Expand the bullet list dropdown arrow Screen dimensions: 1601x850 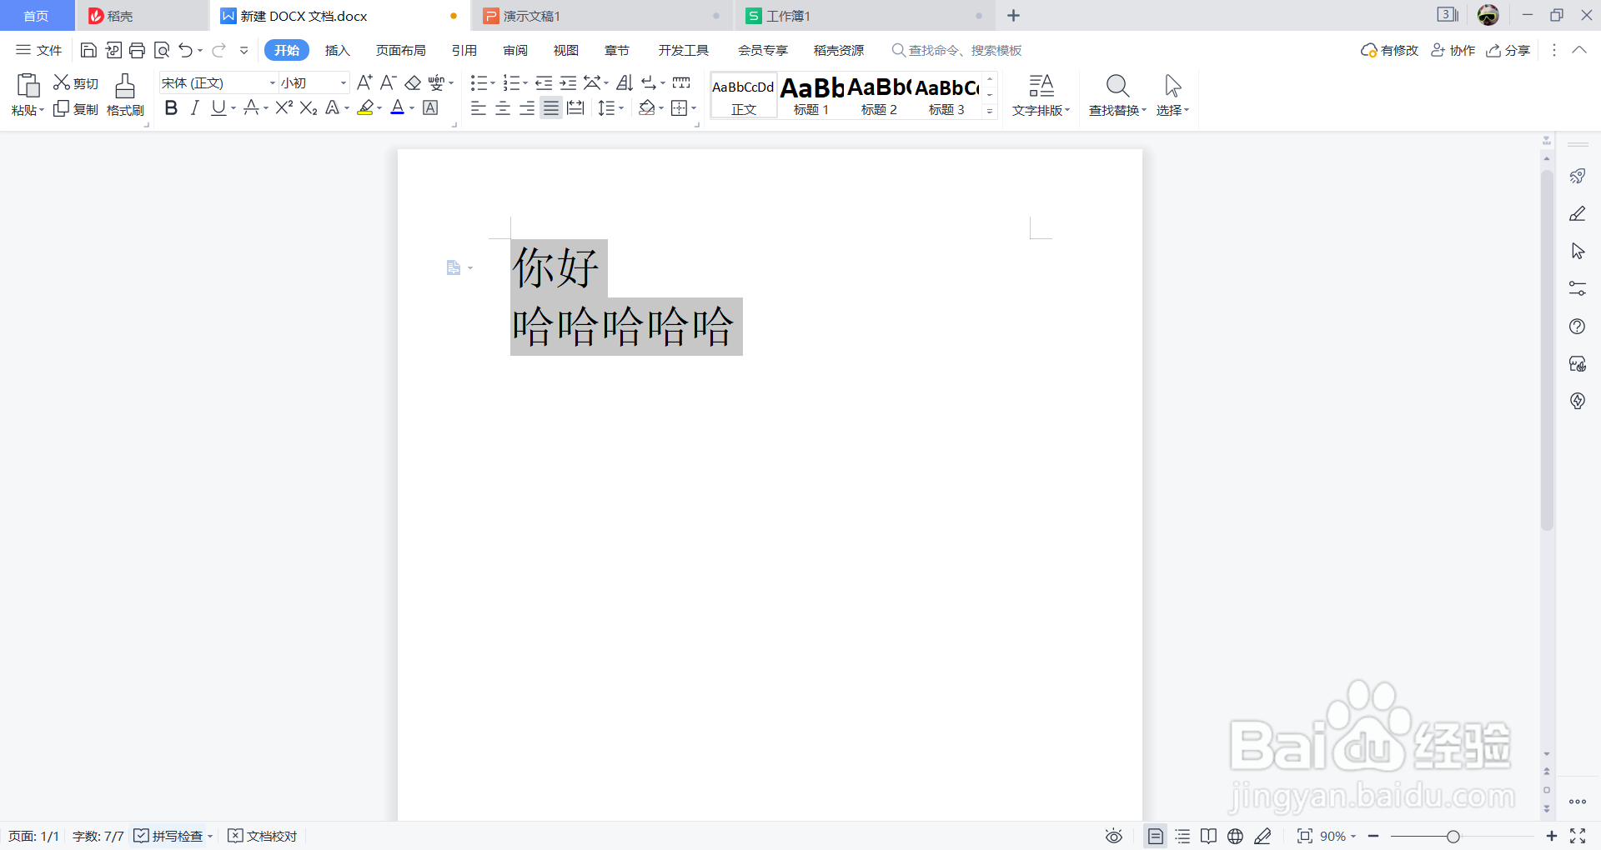pyautogui.click(x=493, y=83)
